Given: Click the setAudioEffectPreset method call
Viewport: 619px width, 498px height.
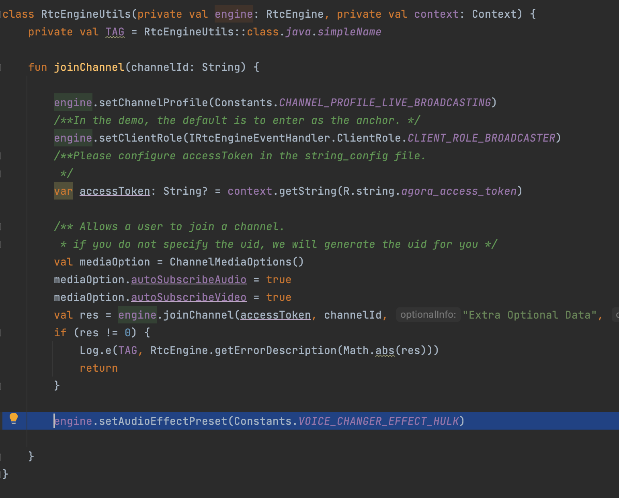Looking at the screenshot, I should click(x=163, y=421).
